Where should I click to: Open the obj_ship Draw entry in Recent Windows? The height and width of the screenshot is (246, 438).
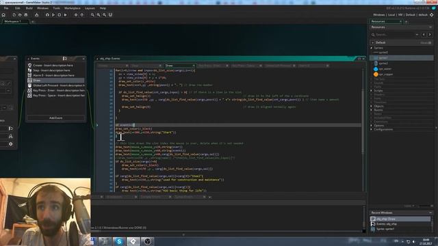[400, 219]
